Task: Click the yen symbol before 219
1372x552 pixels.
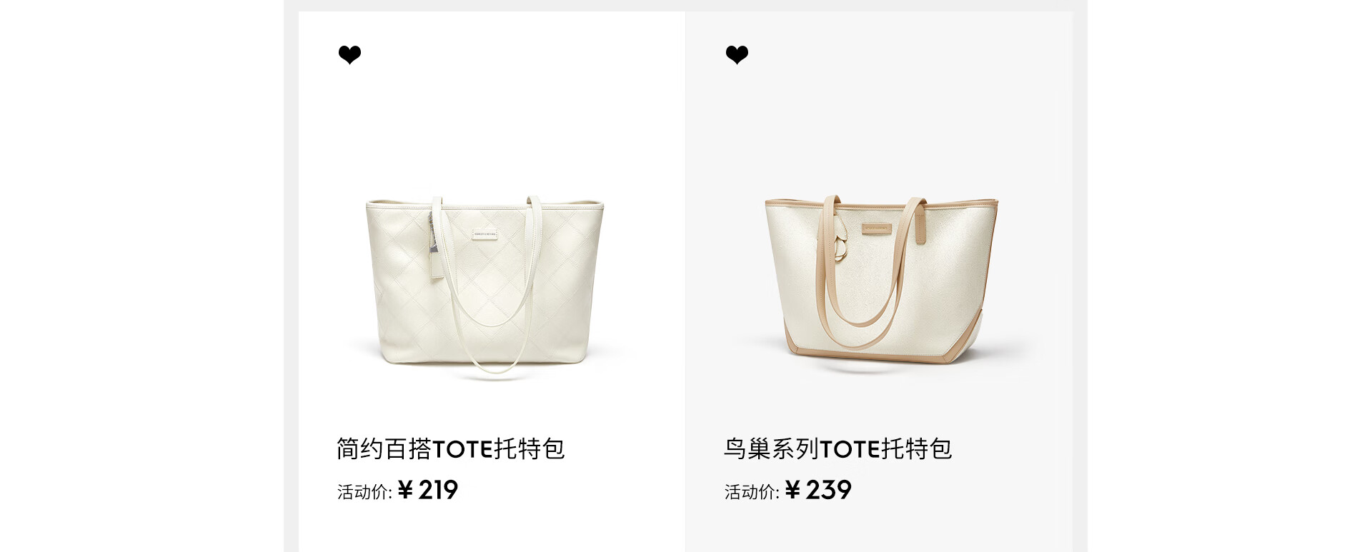Action: click(x=405, y=490)
